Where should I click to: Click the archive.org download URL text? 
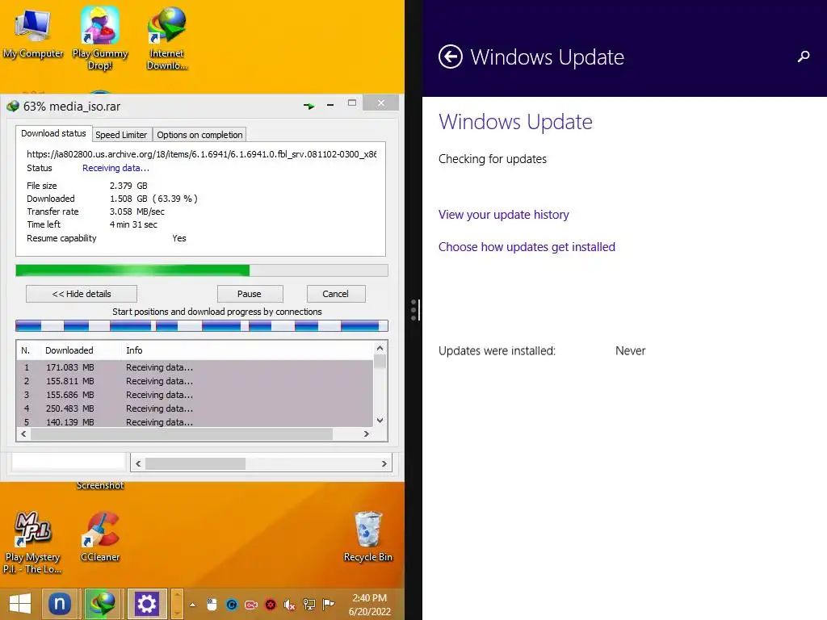coord(201,154)
